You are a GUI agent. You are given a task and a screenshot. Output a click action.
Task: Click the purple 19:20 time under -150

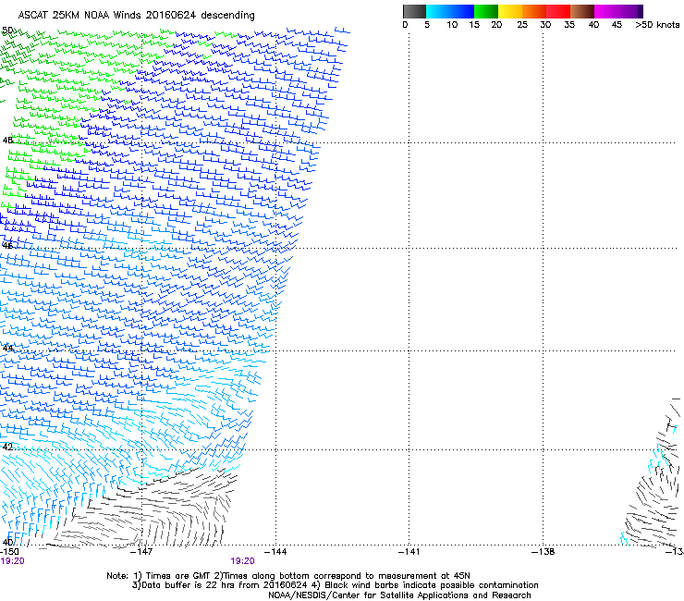12,561
